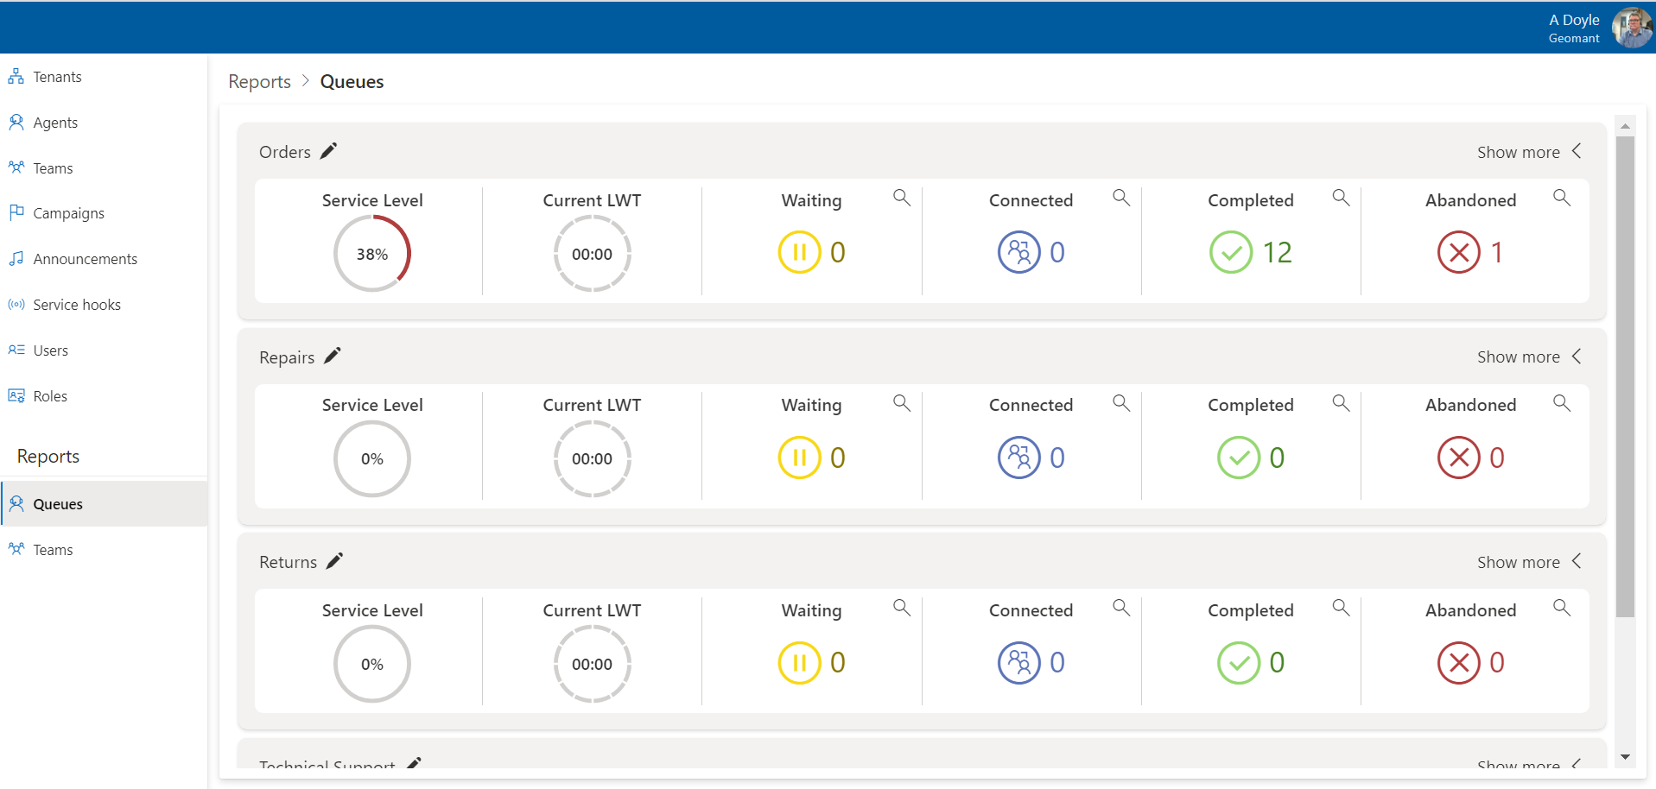The height and width of the screenshot is (789, 1656).
Task: Collapse the Orders queue via Show more chevron
Action: click(x=1529, y=151)
